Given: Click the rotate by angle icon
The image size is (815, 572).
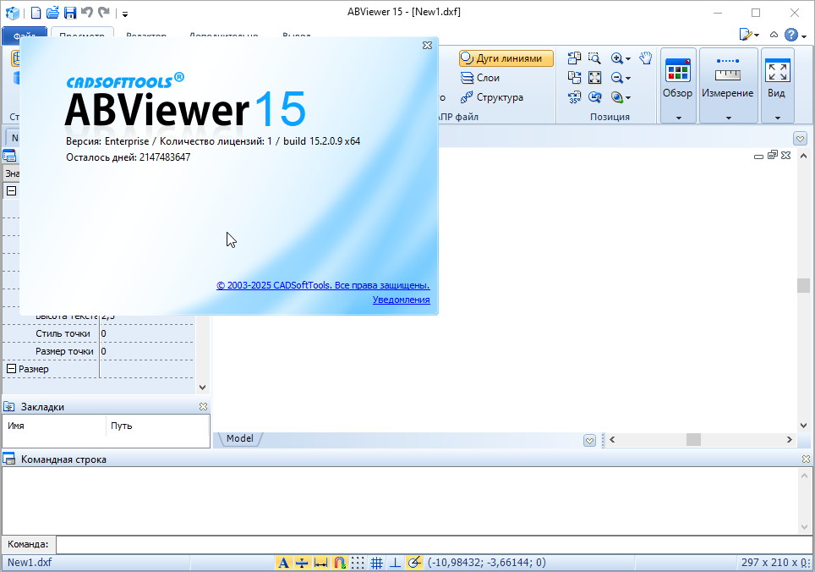Looking at the screenshot, I should point(574,97).
